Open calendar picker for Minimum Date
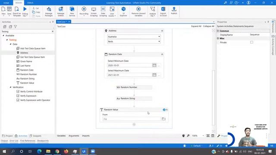 tap(154, 65)
